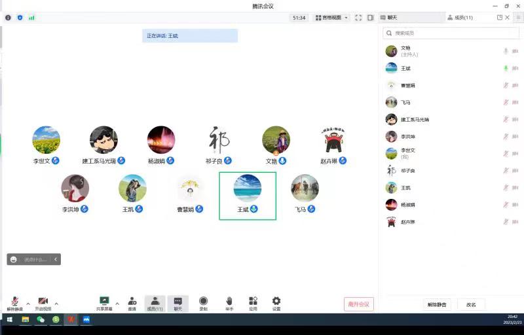
Task: Expand audio options arrow beside 解除静音
Action: coord(28,304)
